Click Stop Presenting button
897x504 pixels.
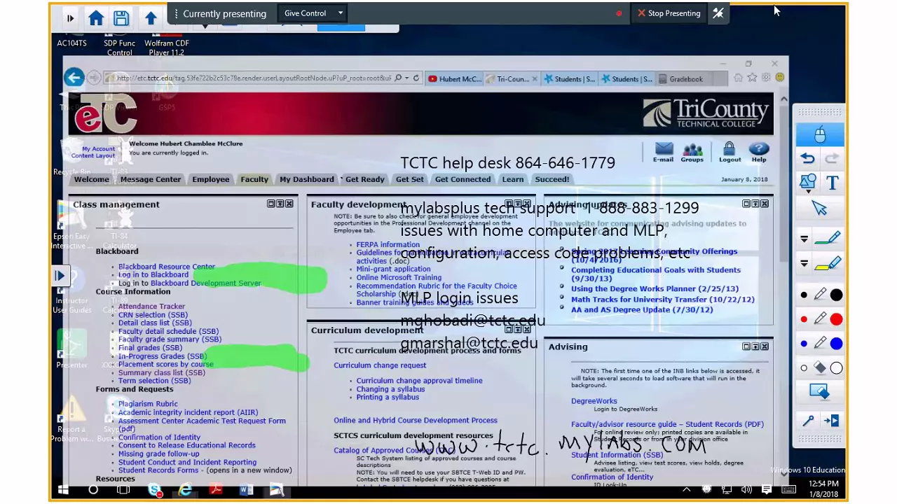click(x=669, y=13)
